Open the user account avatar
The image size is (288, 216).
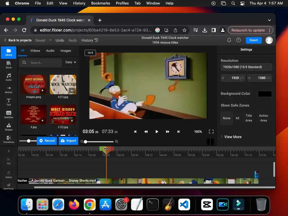click(x=269, y=40)
